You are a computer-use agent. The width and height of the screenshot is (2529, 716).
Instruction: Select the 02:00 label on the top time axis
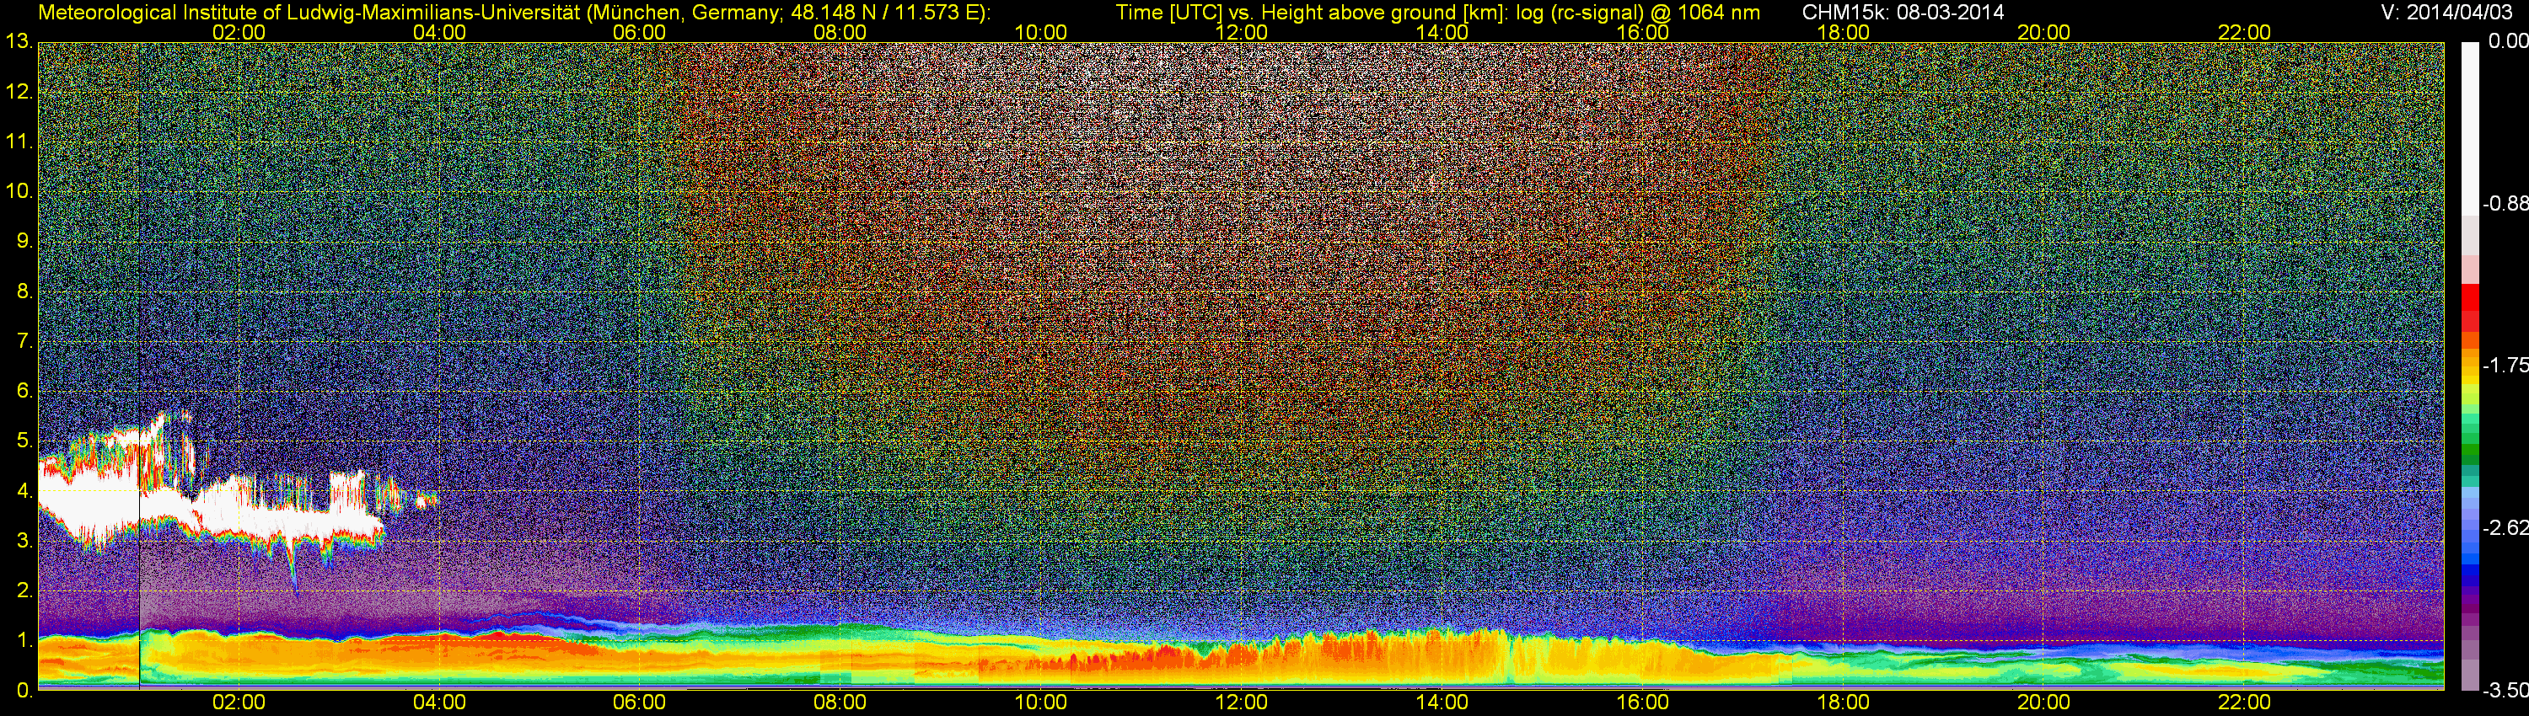tap(239, 32)
